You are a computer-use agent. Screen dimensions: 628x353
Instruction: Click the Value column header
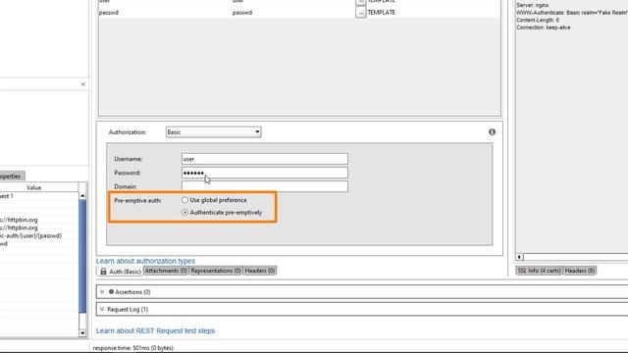click(x=33, y=187)
